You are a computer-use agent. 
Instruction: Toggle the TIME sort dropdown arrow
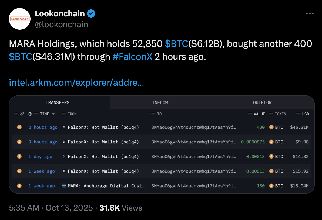pyautogui.click(x=53, y=114)
